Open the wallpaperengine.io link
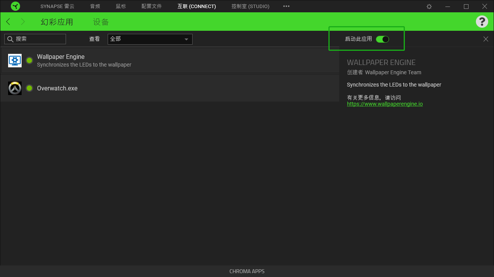This screenshot has height=277, width=494. (385, 104)
